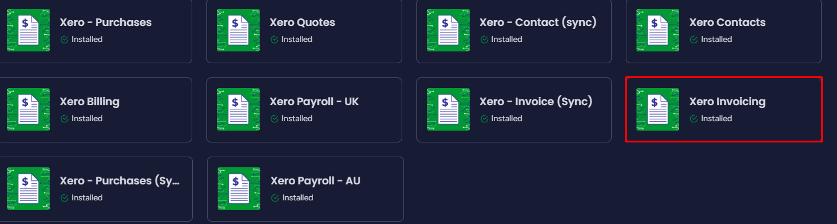Open the Xero - Contact (sync) title
Screen dimensions: 837x224
[538, 22]
